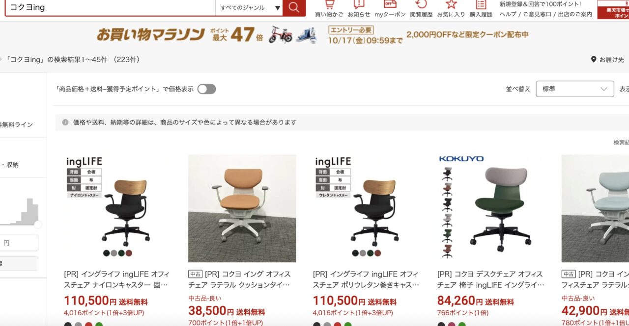Click the price range slider handle
This screenshot has width=629, height=326.
pos(38,224)
